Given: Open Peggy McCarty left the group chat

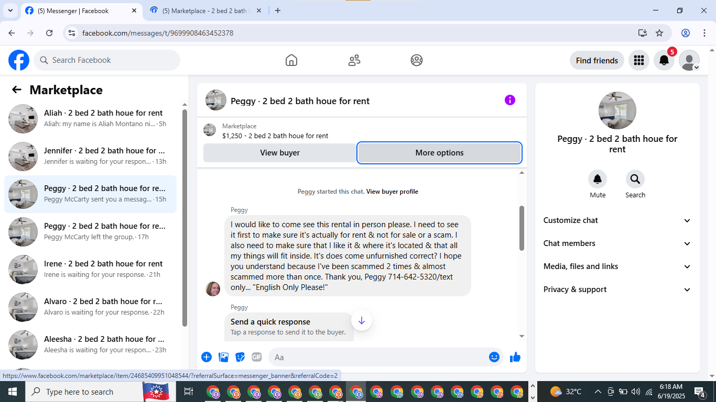Looking at the screenshot, I should click(90, 232).
